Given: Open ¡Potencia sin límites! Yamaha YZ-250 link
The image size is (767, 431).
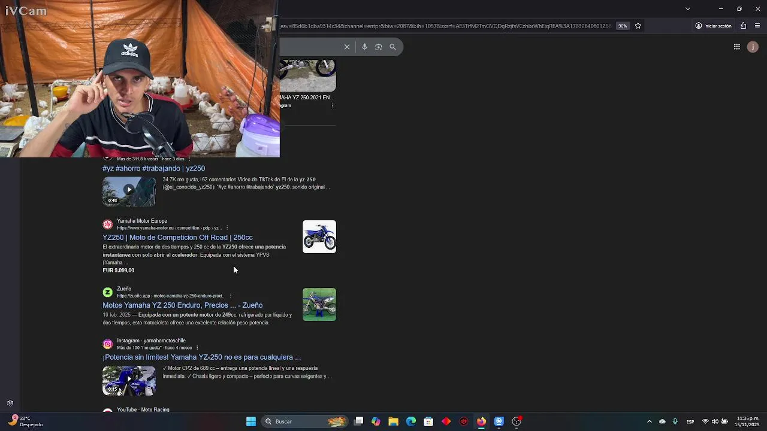Looking at the screenshot, I should click(201, 357).
